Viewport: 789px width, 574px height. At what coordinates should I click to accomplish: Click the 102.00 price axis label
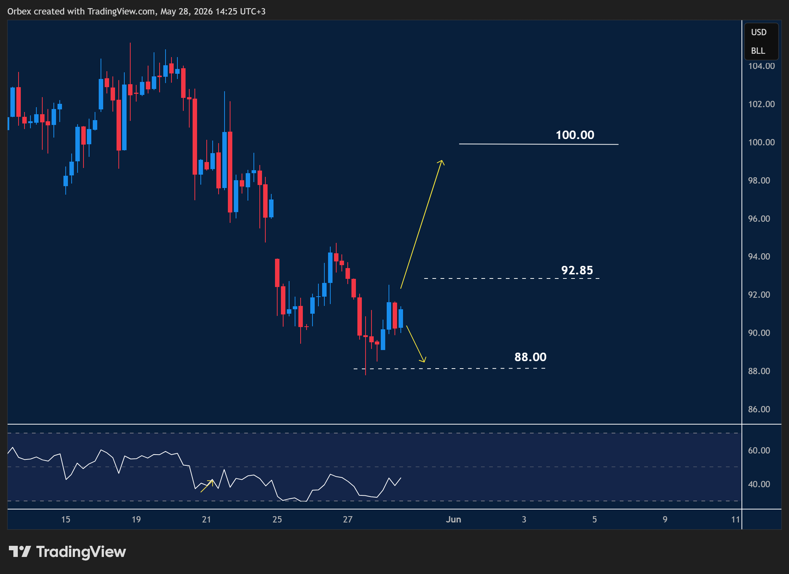click(x=761, y=104)
